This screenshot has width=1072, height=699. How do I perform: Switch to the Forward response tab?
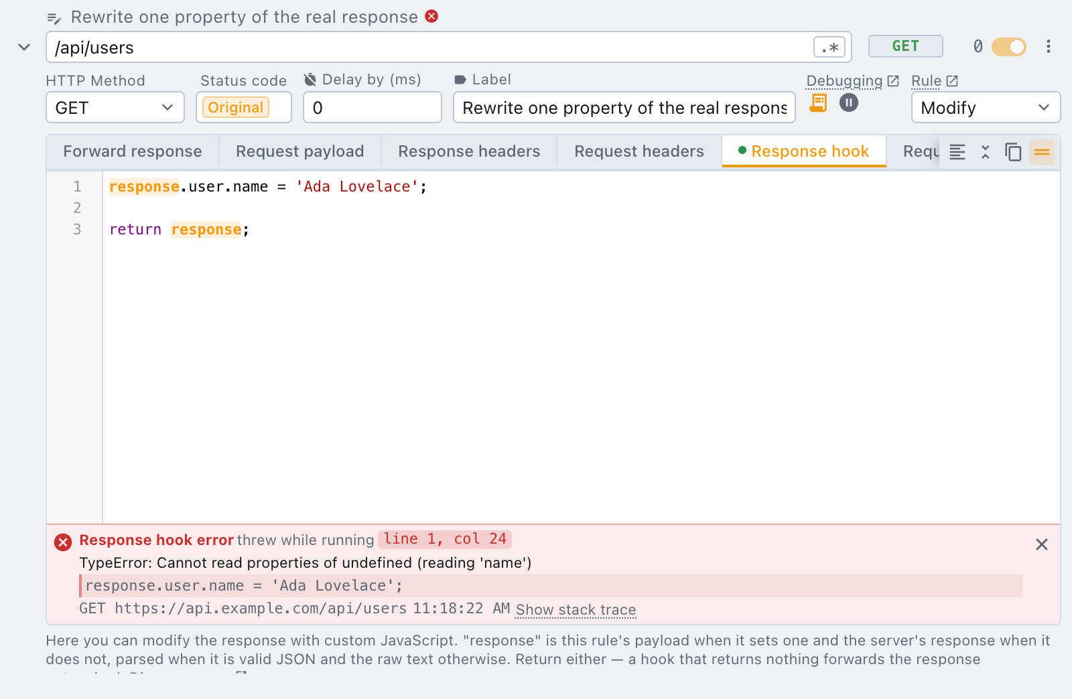(x=133, y=151)
